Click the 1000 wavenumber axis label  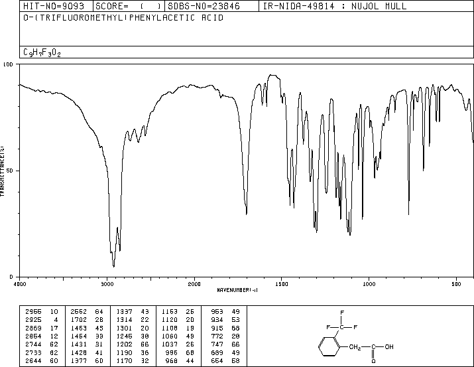click(369, 284)
